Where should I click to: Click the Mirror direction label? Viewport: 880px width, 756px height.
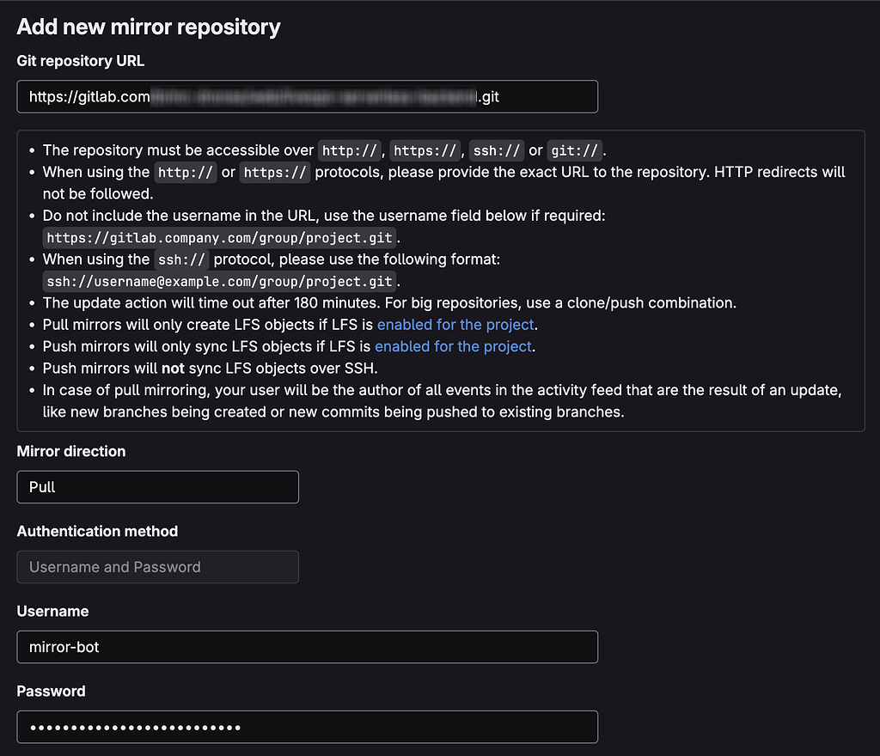point(71,452)
